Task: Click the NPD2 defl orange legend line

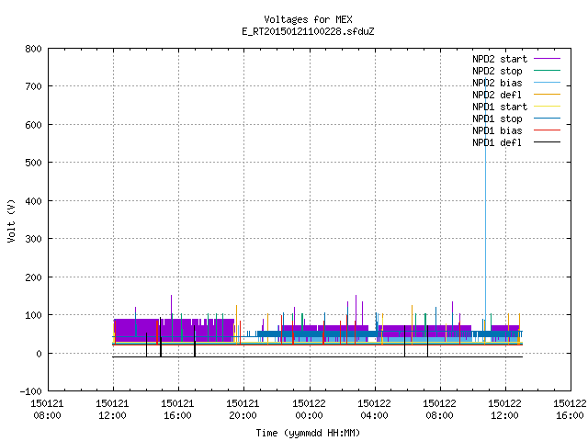Action: pos(547,95)
